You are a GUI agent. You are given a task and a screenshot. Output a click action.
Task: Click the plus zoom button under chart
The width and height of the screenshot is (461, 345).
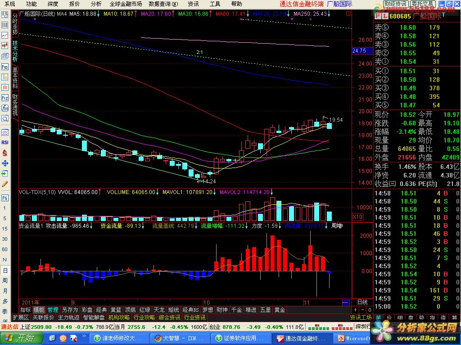tap(356, 310)
